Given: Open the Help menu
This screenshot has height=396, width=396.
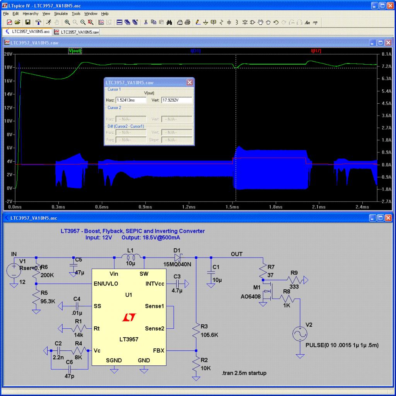Looking at the screenshot, I should (105, 14).
